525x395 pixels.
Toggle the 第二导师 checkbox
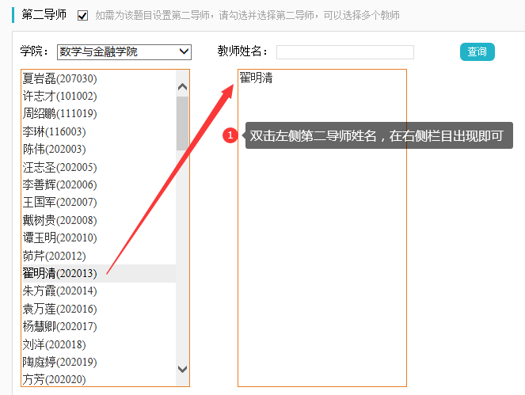(x=83, y=16)
